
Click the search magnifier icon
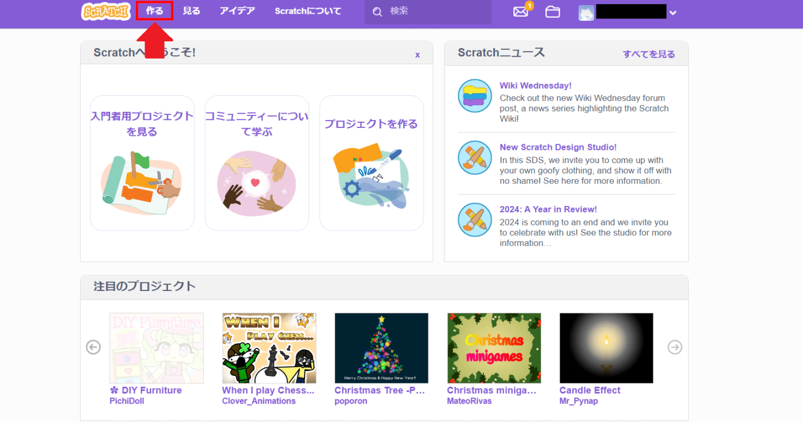[377, 11]
